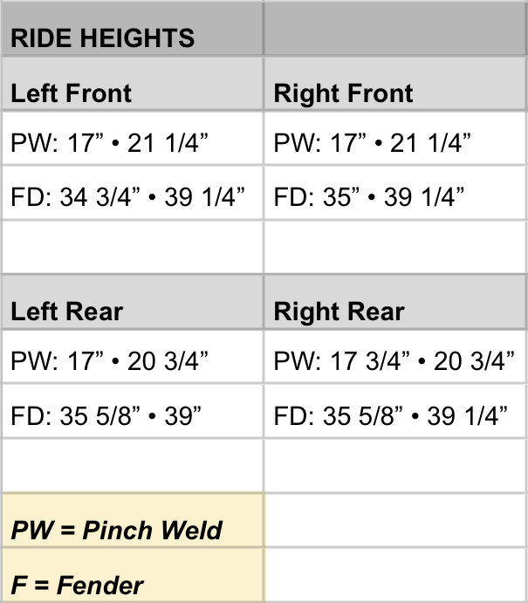
Task: Select empty white cell beside Pinch Weld legend
Action: tap(395, 520)
